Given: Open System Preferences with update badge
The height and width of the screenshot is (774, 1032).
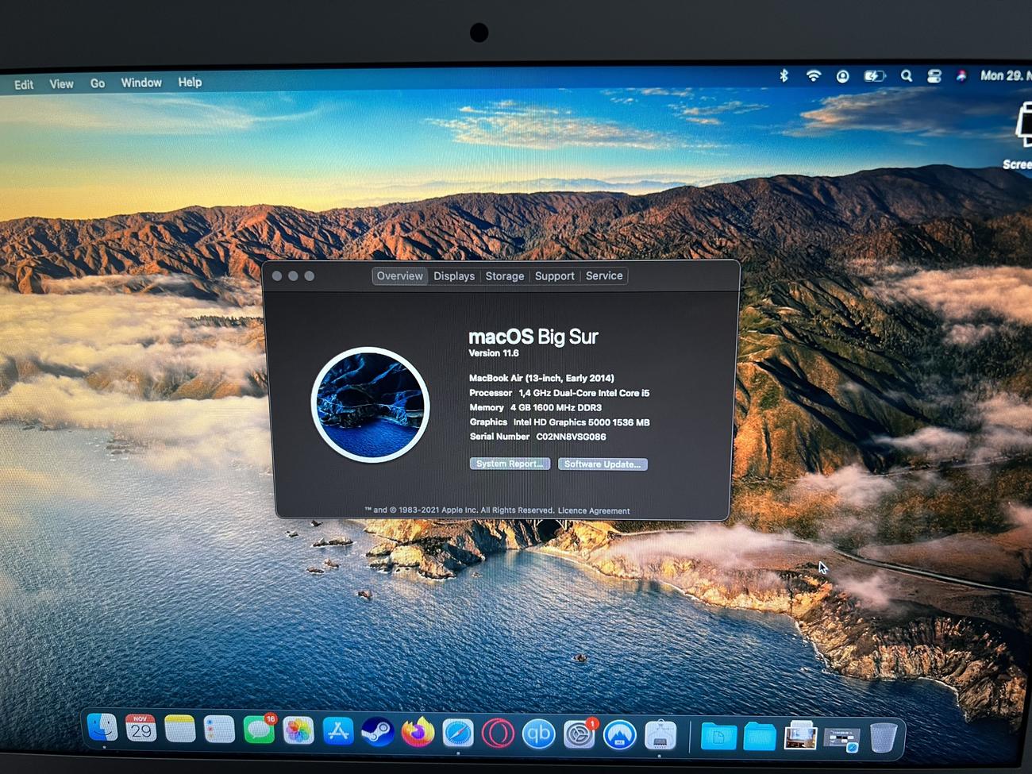Looking at the screenshot, I should [x=580, y=735].
